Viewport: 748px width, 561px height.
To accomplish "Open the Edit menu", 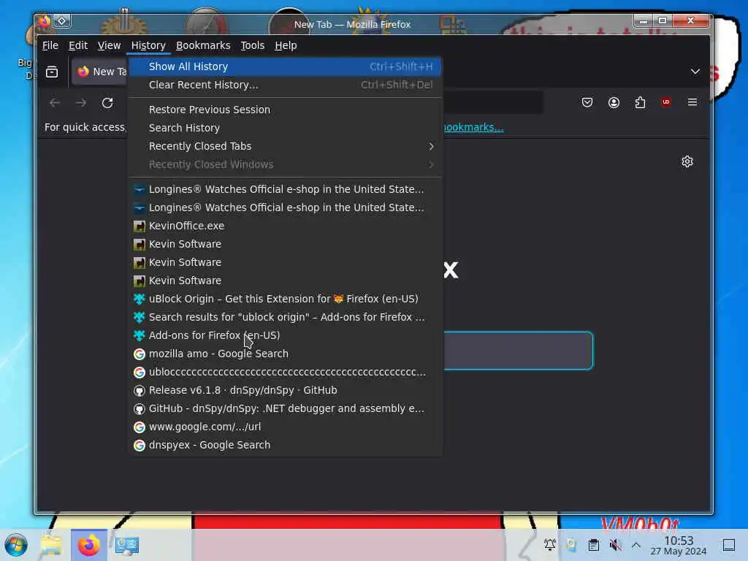I will [77, 45].
